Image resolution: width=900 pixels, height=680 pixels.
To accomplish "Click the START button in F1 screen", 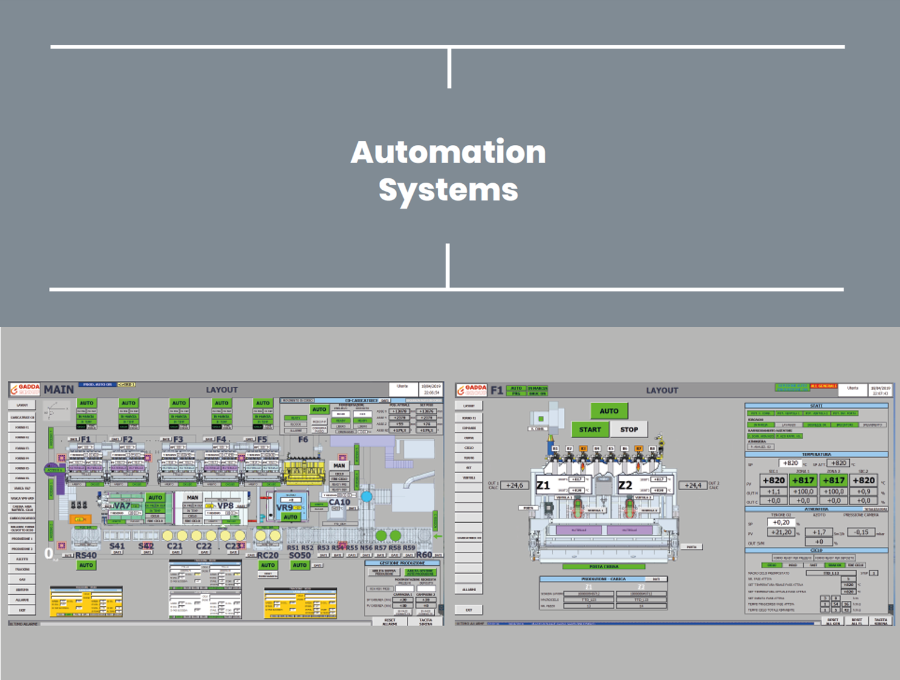I will click(x=590, y=430).
